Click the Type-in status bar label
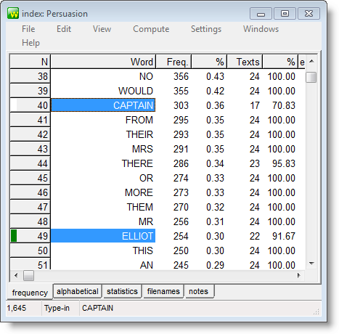Screen dimensions: 339x334 (57, 308)
